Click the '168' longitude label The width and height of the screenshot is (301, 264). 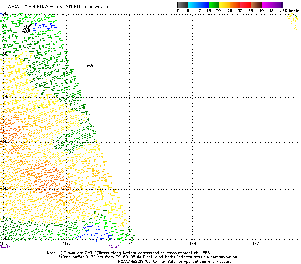point(66,243)
